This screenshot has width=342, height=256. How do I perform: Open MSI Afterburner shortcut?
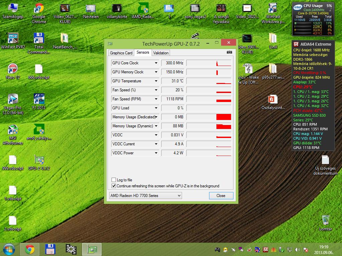pos(13,134)
